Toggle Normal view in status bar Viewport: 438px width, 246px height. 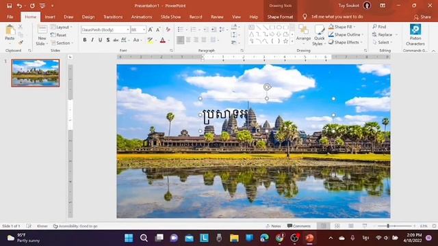pyautogui.click(x=324, y=226)
